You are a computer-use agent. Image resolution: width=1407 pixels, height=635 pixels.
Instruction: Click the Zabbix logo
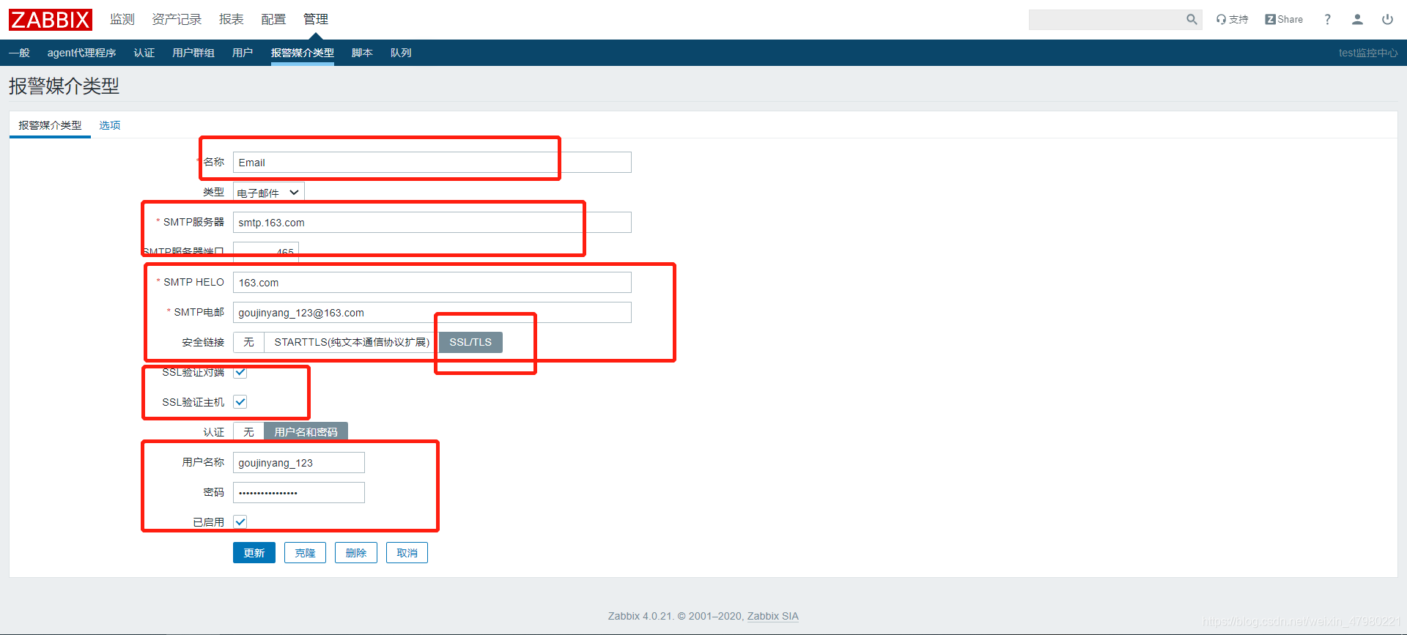point(51,20)
